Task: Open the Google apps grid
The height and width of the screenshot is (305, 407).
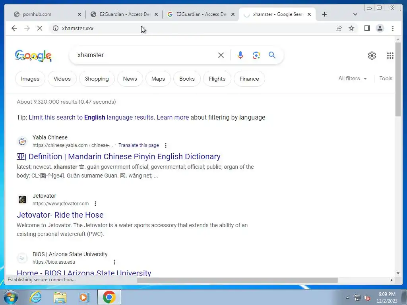Action: point(390,56)
